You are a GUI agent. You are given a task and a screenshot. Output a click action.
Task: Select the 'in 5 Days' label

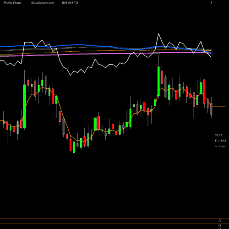[220, 146]
